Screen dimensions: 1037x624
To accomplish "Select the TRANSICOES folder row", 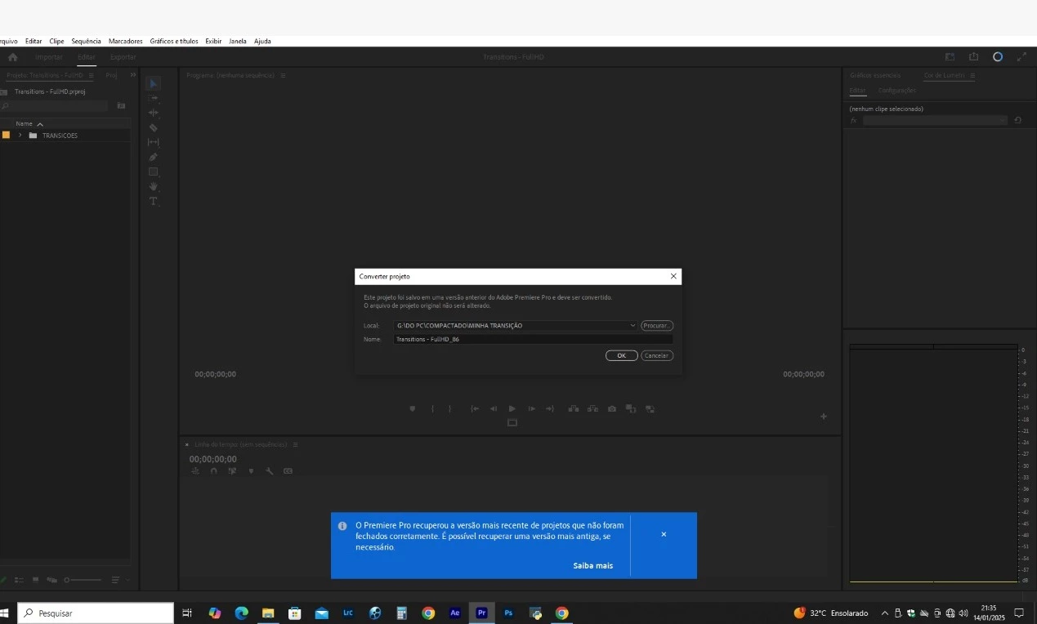I will (x=65, y=135).
